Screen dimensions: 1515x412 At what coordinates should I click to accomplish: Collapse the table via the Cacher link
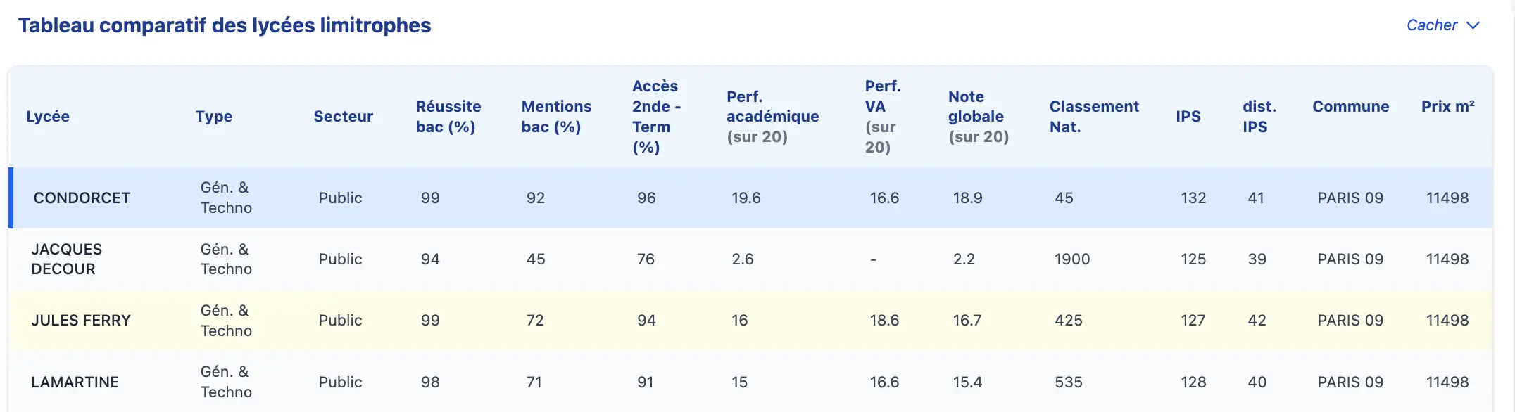(1431, 25)
